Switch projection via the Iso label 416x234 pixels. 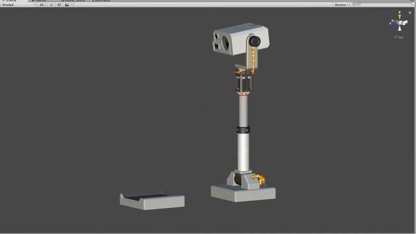[x=398, y=38]
